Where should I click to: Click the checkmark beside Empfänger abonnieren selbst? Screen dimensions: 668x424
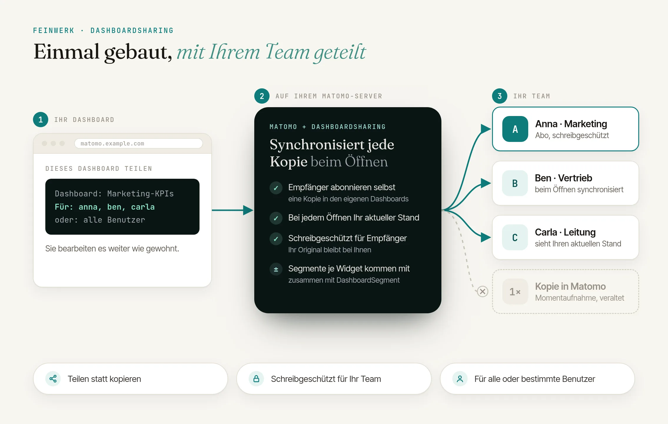[x=276, y=188]
